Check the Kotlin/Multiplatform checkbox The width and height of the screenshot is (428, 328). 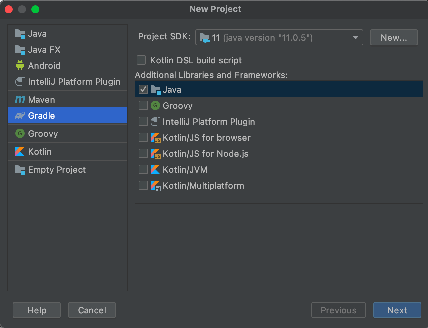pos(143,185)
